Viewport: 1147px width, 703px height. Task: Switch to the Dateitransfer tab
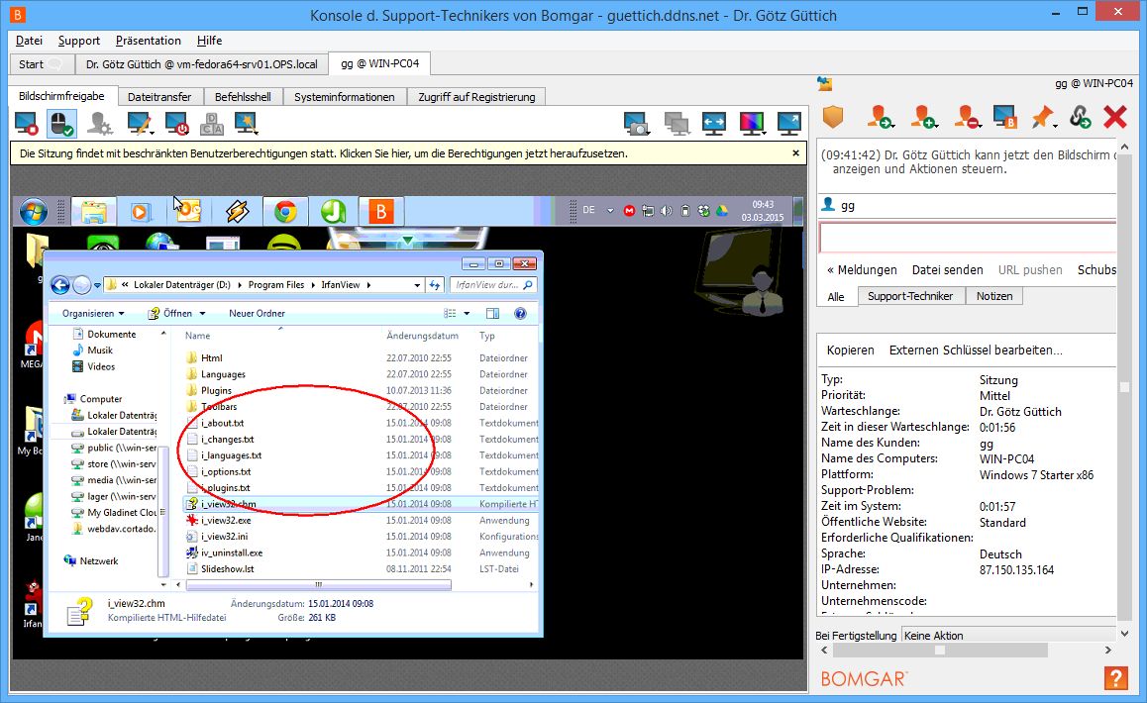pos(161,96)
